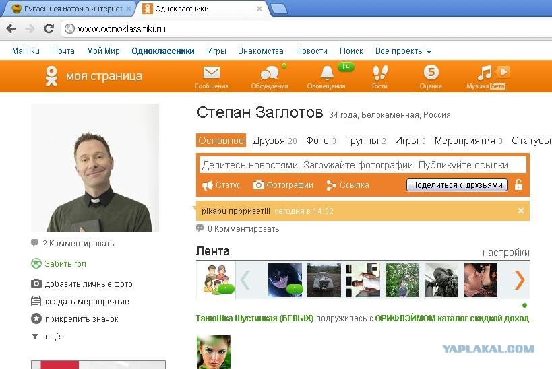Viewport: 552px width, 369px height.
Task: Open Музыка note icon
Action: coord(485,73)
